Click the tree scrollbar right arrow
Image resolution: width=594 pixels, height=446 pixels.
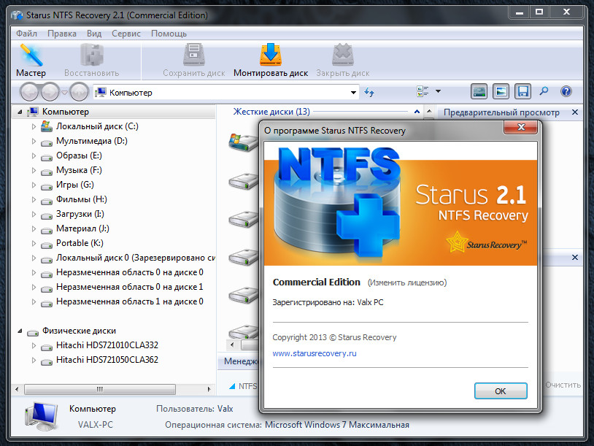coord(209,389)
